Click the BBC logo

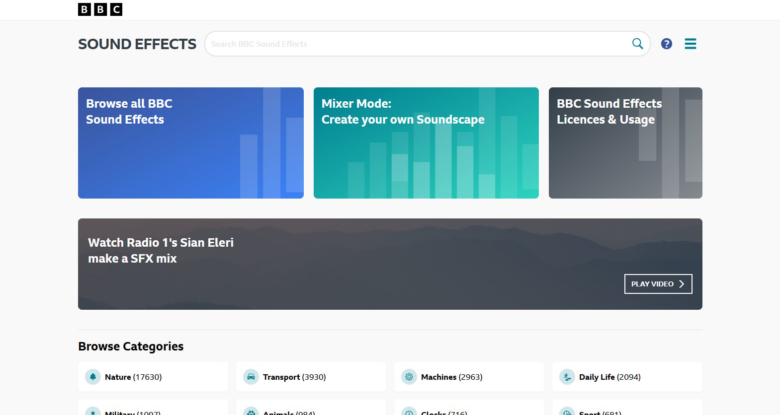[x=100, y=9]
